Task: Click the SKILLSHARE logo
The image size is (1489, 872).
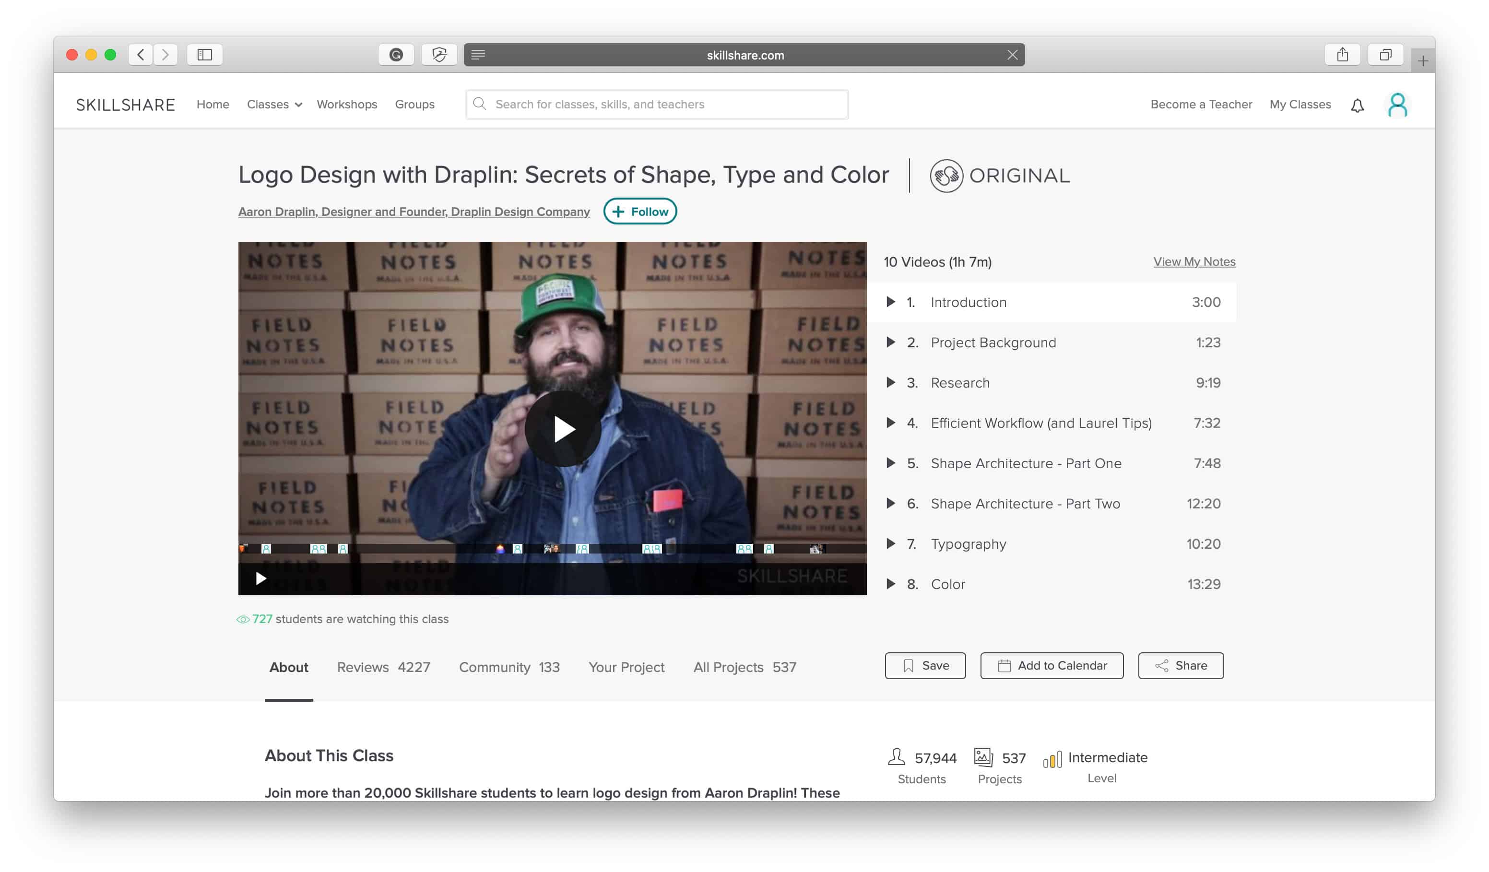Action: pyautogui.click(x=125, y=105)
